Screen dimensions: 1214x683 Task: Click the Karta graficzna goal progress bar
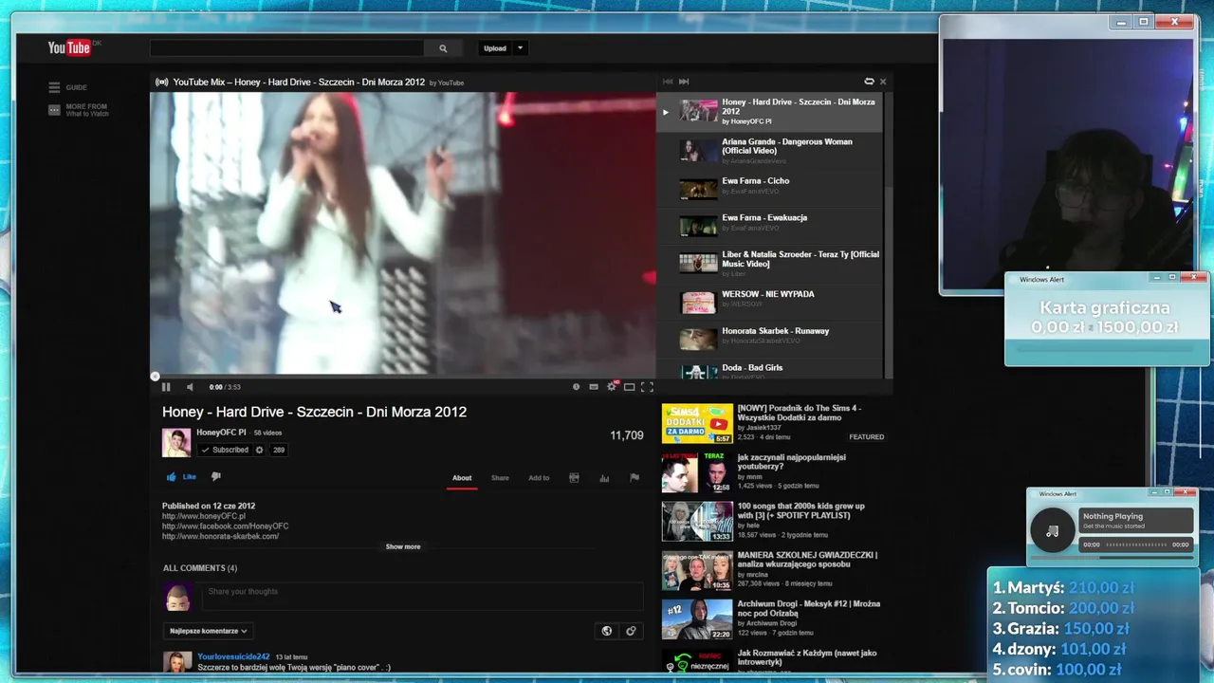(x=1106, y=348)
